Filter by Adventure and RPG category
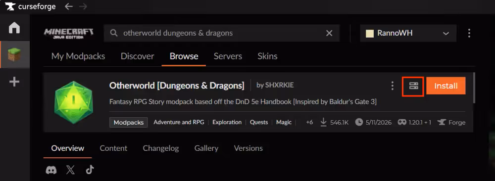The image size is (495, 181). click(179, 122)
